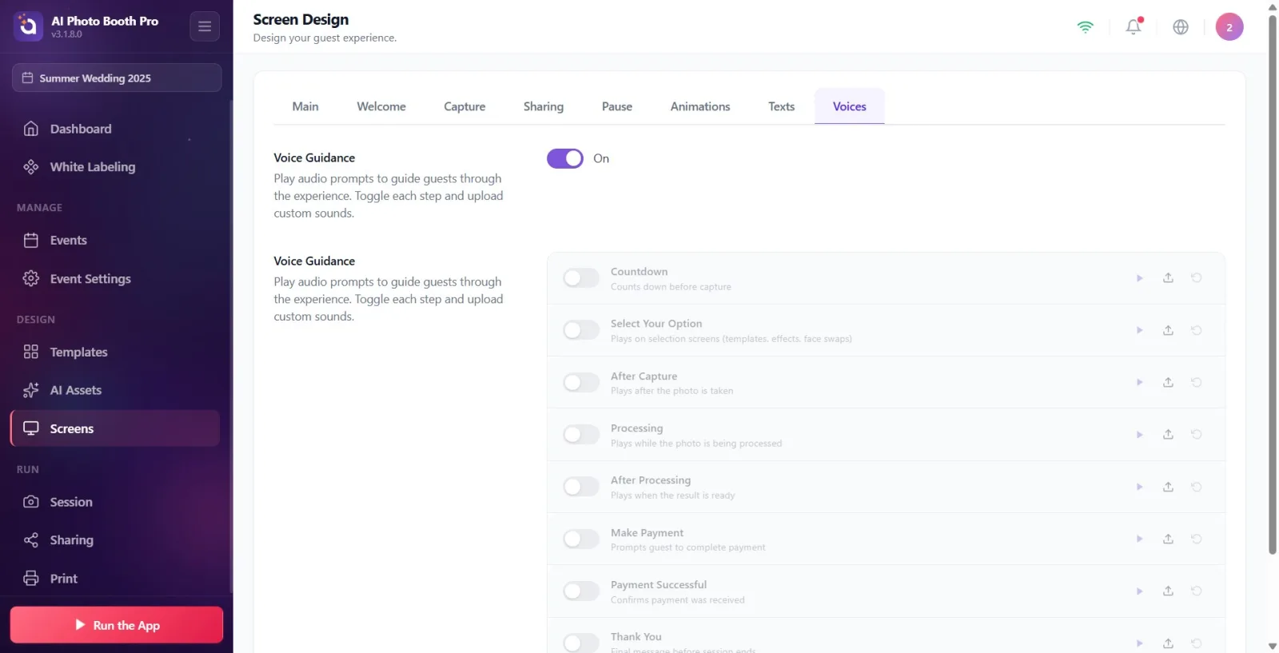The image size is (1279, 653).
Task: Upload a custom sound for Thank You
Action: pyautogui.click(x=1168, y=643)
